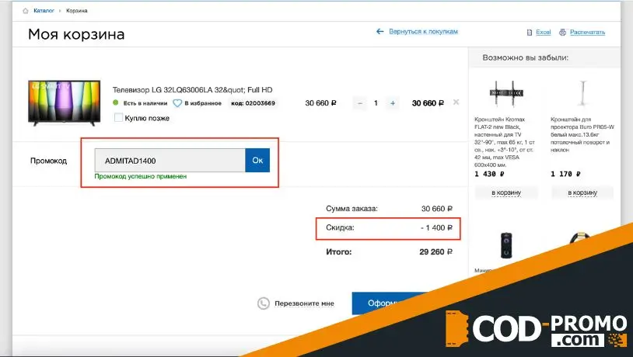
Task: Apply promo code with Ок button
Action: (257, 161)
